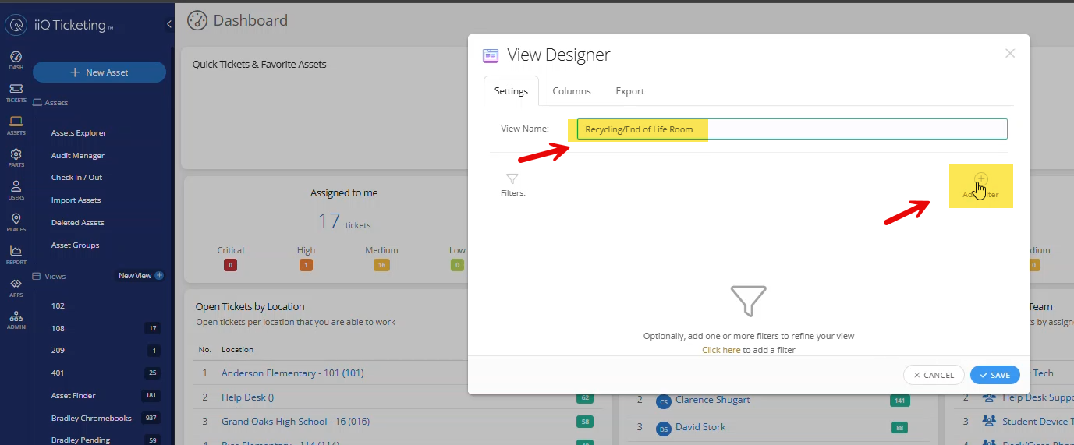Click the Add Filter plus icon
The width and height of the screenshot is (1074, 445).
tap(980, 180)
